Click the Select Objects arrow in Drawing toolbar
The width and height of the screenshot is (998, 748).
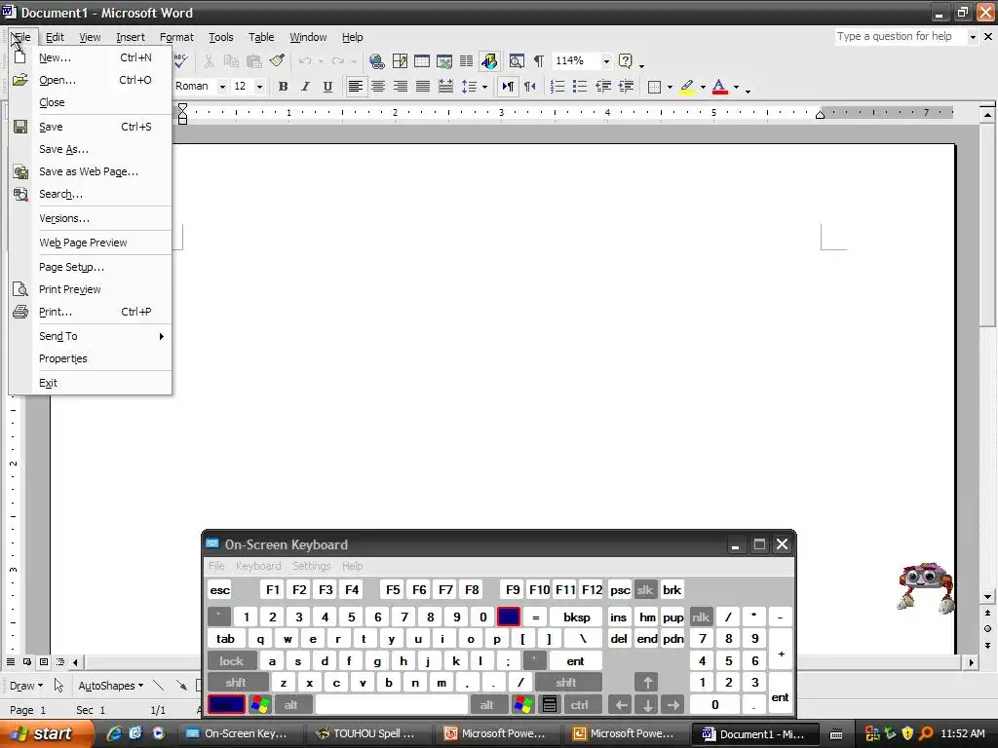58,686
